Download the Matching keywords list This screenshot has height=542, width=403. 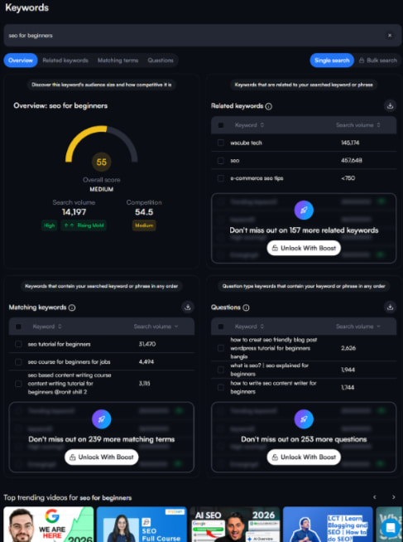(x=188, y=307)
